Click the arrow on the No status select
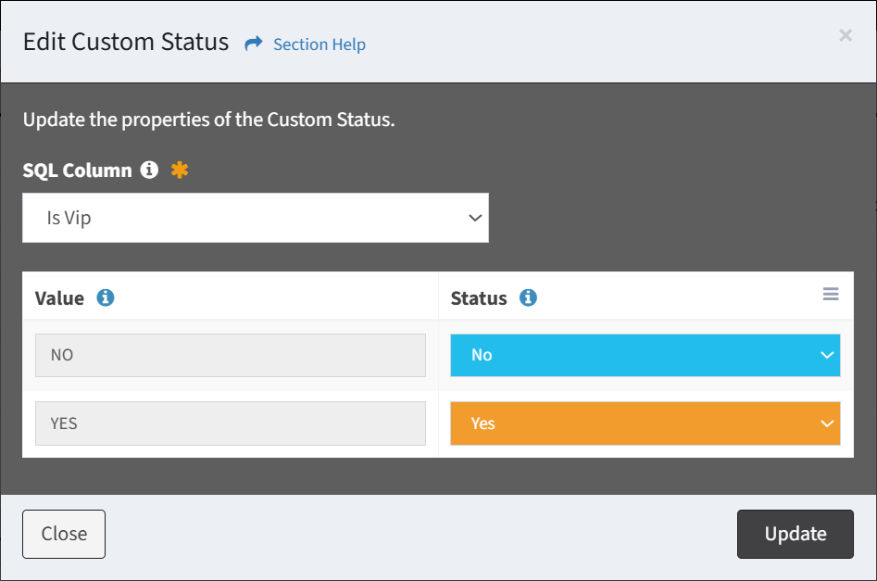The width and height of the screenshot is (877, 581). 827,356
